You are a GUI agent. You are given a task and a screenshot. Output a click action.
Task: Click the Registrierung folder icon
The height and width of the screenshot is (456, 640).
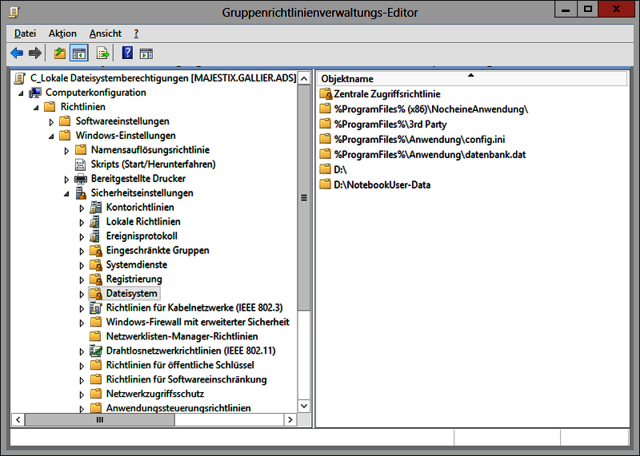point(96,280)
